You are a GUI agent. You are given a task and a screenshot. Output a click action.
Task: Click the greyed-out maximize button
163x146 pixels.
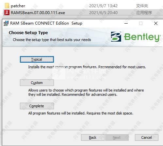[x=141, y=23]
